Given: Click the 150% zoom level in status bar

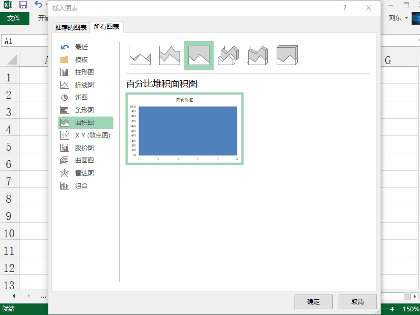Looking at the screenshot, I should click(411, 309).
